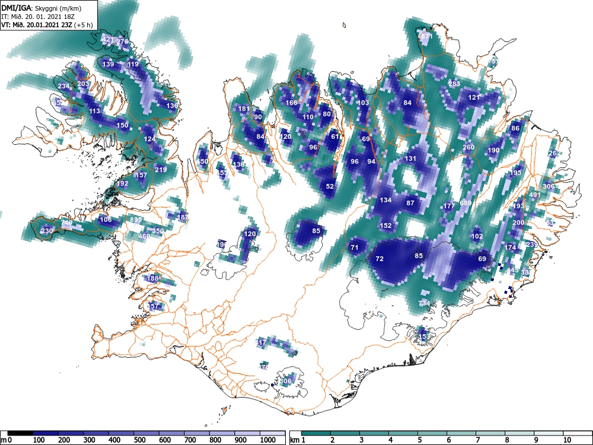Click the 734 value south of the glacier

(425, 303)
